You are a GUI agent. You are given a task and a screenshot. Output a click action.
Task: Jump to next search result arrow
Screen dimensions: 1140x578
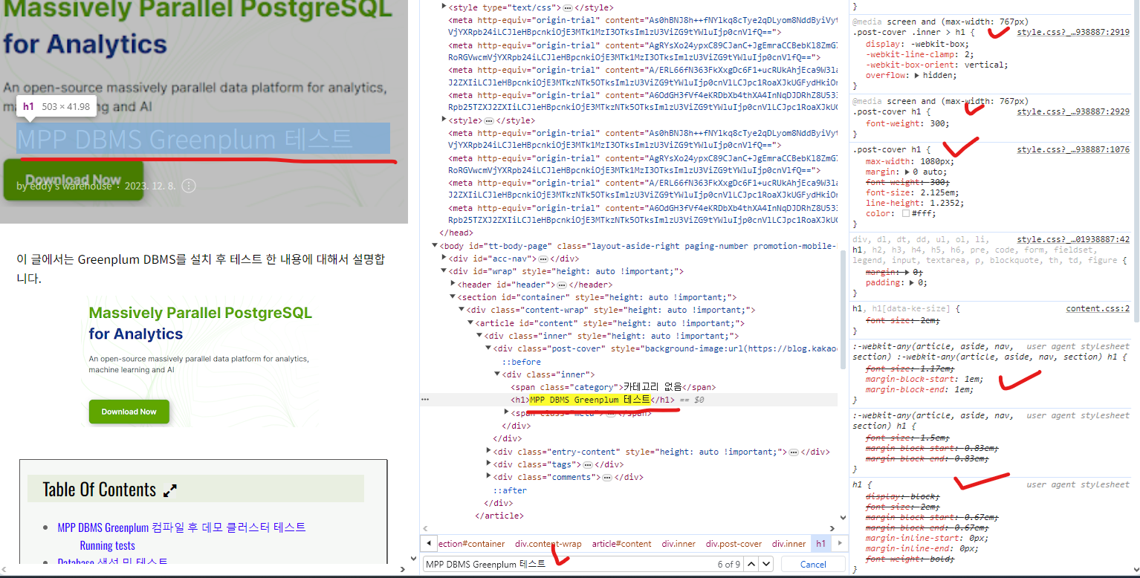(766, 564)
